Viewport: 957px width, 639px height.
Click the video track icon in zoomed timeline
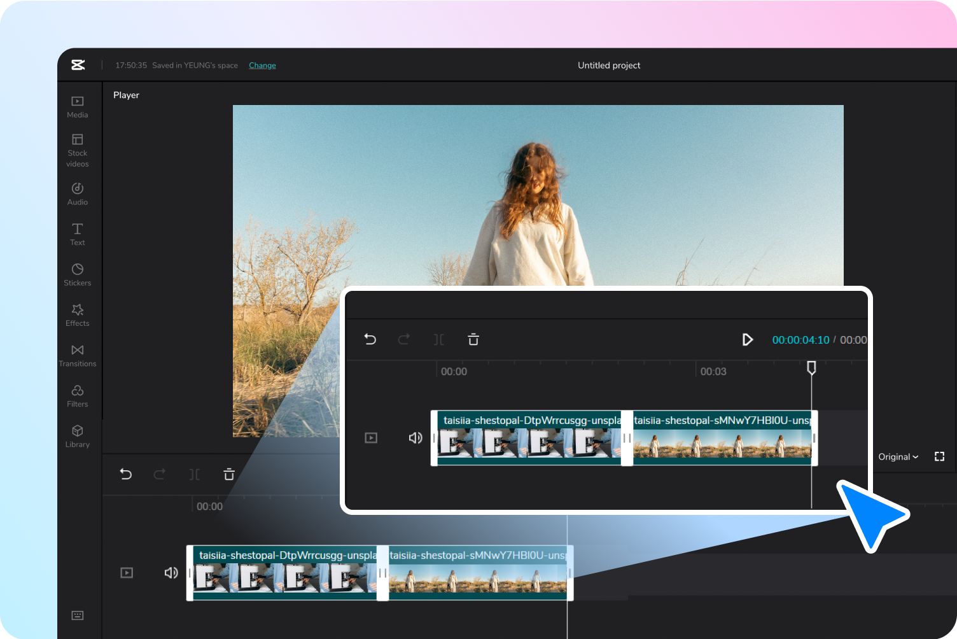pos(372,438)
